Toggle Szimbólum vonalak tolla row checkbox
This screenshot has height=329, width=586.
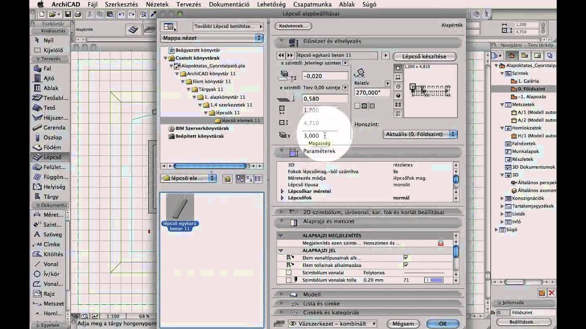coord(288,280)
